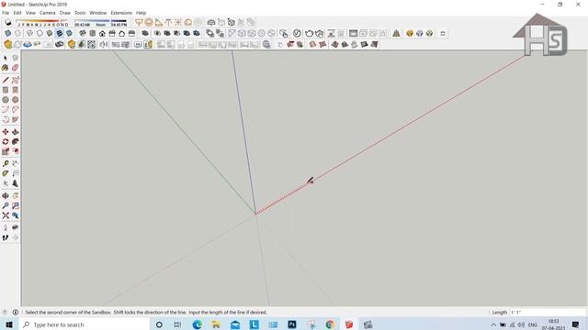The image size is (588, 330).
Task: Open the Edit menu
Action: click(x=17, y=13)
